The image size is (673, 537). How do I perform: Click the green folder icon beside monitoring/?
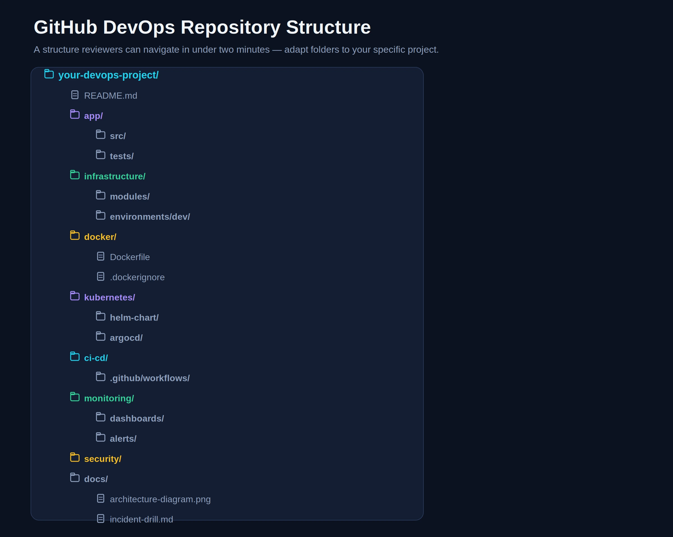[x=75, y=397]
